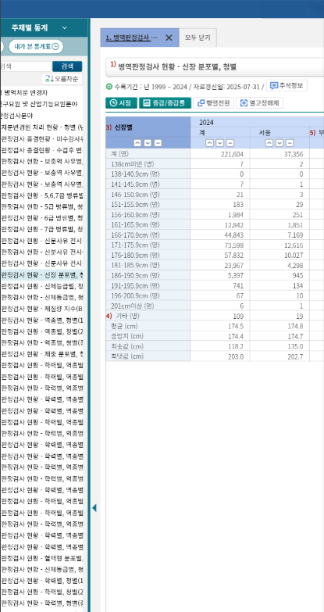Viewport: 324px width, 612px height.
Task: Click the sort ascending arrow under 서울 column
Action: click(269, 143)
